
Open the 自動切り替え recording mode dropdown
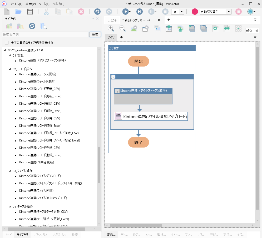coord(229,12)
